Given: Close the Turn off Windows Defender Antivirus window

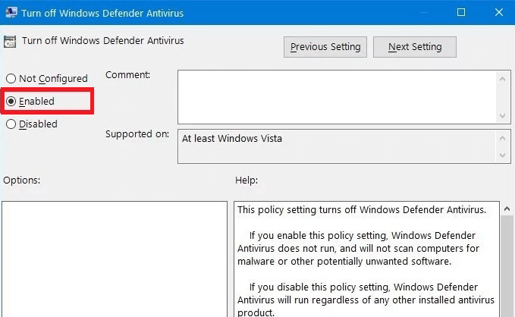Looking at the screenshot, I should click(x=499, y=12).
